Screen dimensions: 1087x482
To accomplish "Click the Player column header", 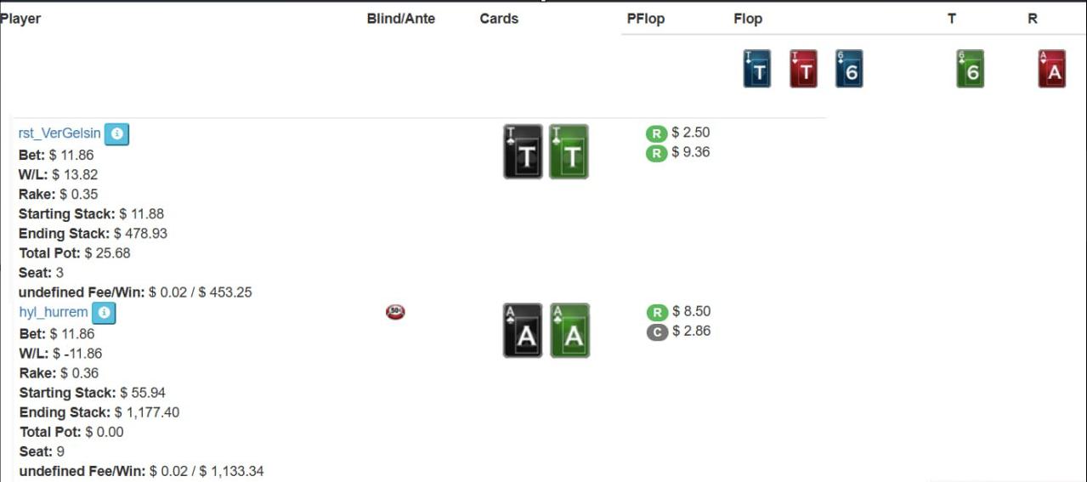I will (x=20, y=19).
